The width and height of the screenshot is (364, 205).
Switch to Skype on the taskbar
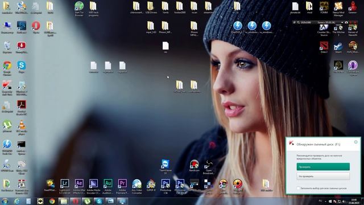tap(99, 201)
